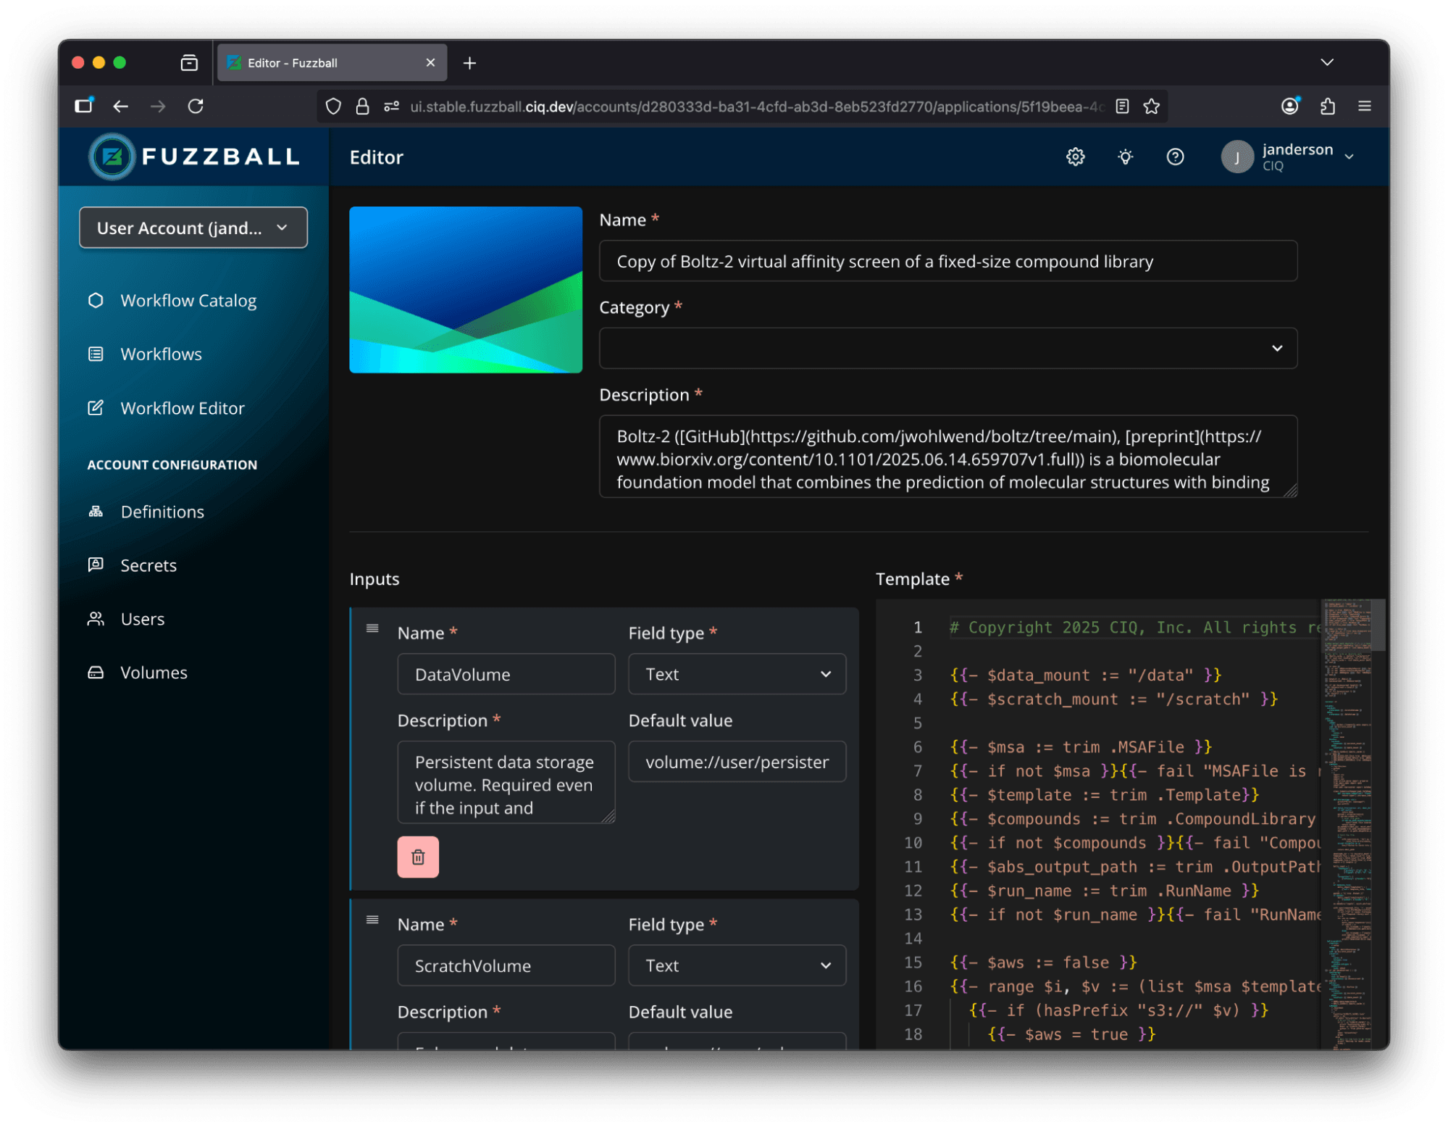Toggle the browser sidebar icon

click(84, 106)
